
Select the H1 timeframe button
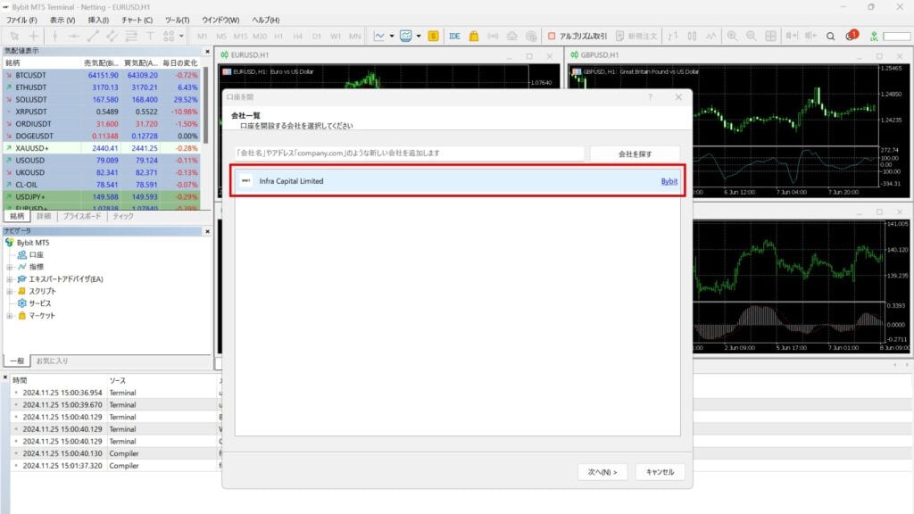278,36
